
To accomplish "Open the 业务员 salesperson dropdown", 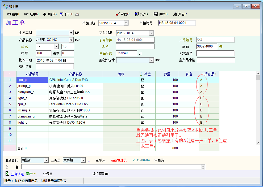I will tap(83, 160).
